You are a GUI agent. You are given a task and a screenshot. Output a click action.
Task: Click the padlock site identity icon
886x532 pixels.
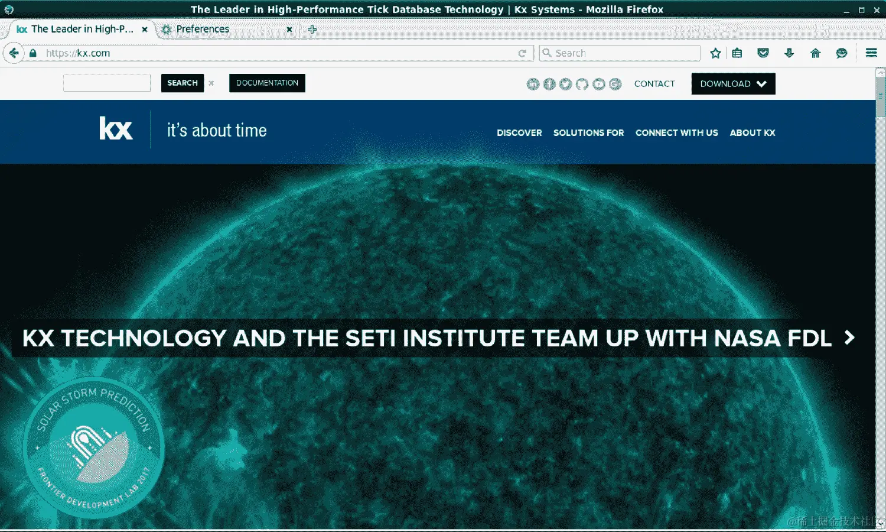point(33,53)
